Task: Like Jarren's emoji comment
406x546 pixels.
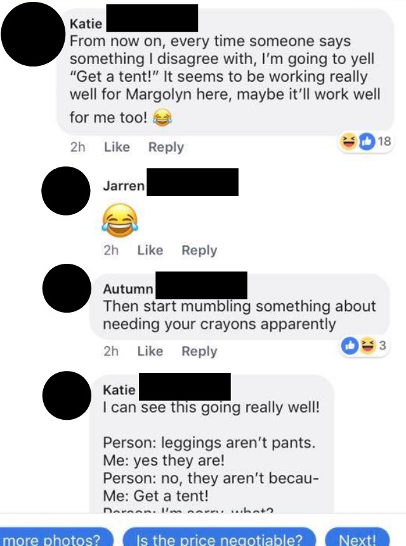Action: point(150,250)
